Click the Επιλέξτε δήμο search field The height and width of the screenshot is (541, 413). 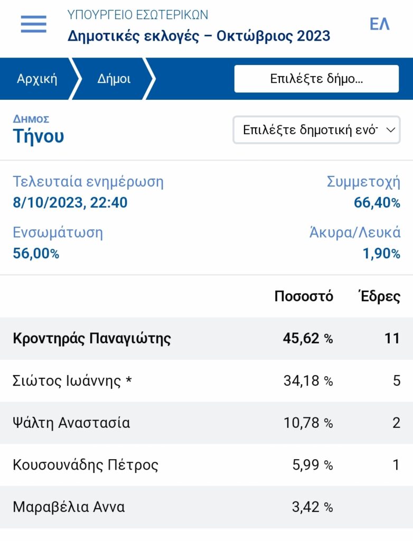click(316, 79)
